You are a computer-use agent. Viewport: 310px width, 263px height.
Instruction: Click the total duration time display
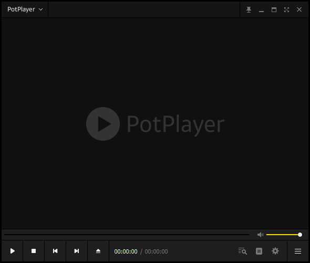coord(156,251)
